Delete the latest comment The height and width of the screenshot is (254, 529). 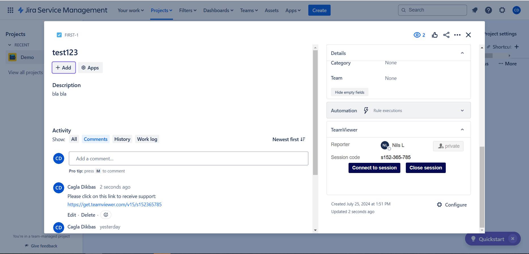pyautogui.click(x=88, y=215)
